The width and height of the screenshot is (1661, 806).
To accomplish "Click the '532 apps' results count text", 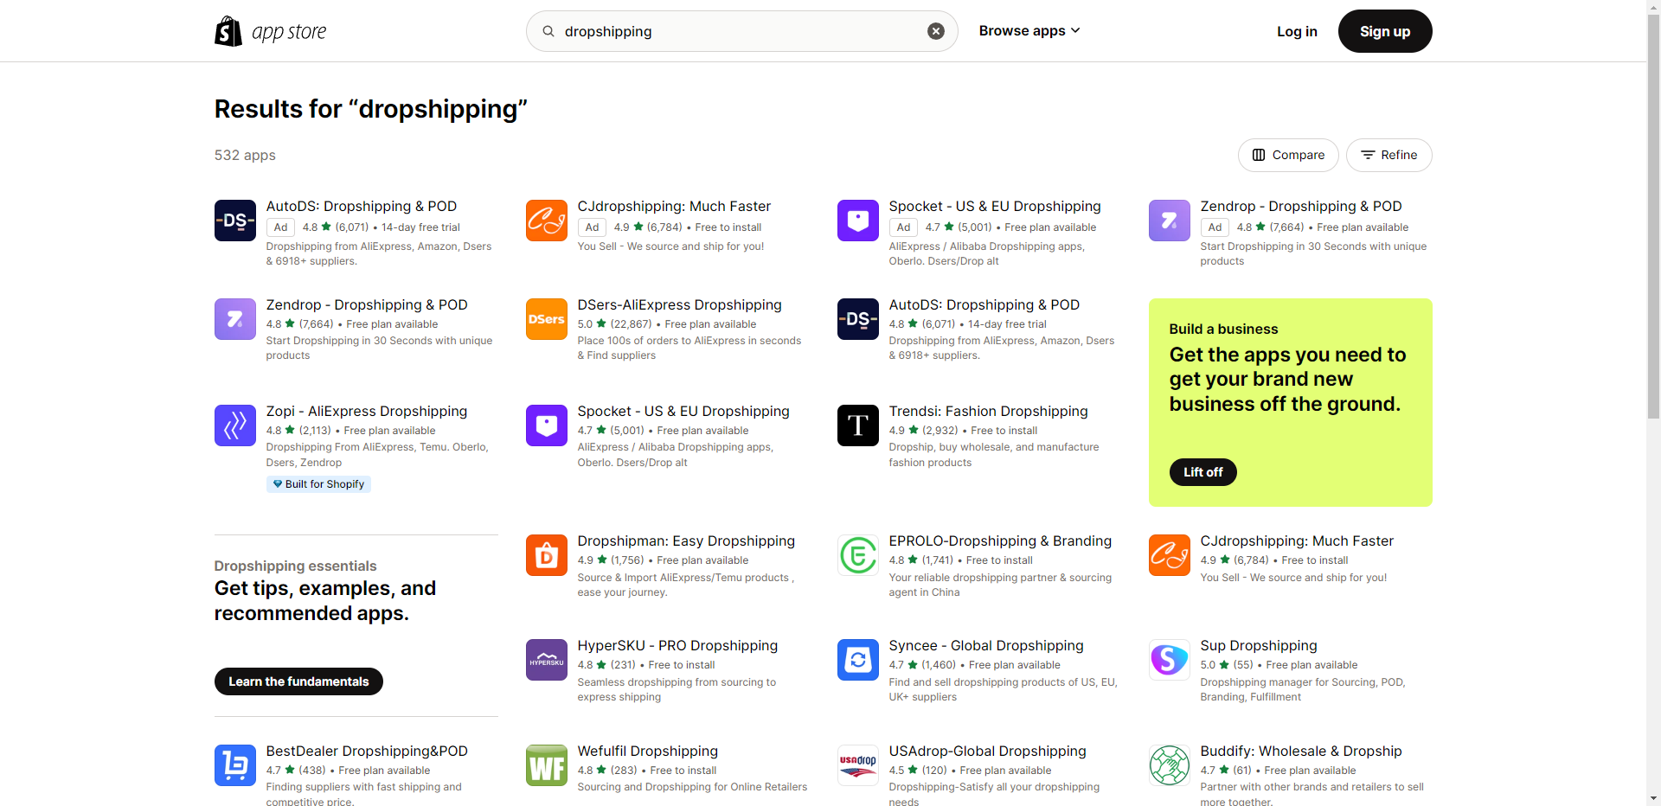I will pyautogui.click(x=245, y=155).
